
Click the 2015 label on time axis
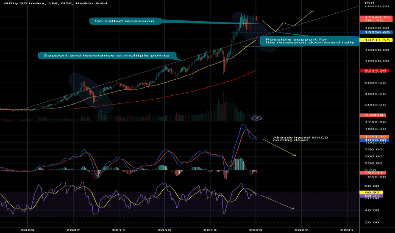pyautogui.click(x=164, y=230)
